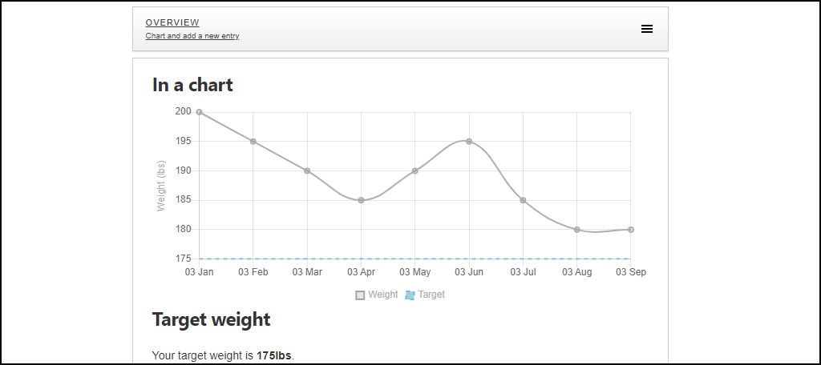Select the 03 Jun peak data point
Image resolution: width=821 pixels, height=365 pixels.
(x=468, y=141)
